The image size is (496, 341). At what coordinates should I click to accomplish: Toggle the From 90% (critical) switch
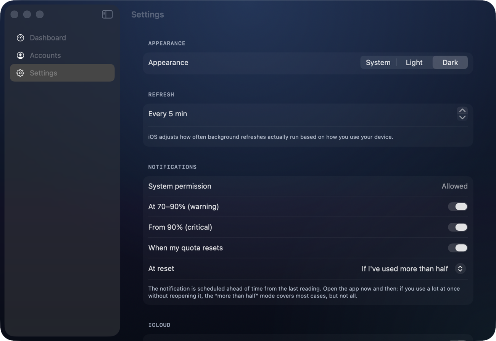[458, 227]
